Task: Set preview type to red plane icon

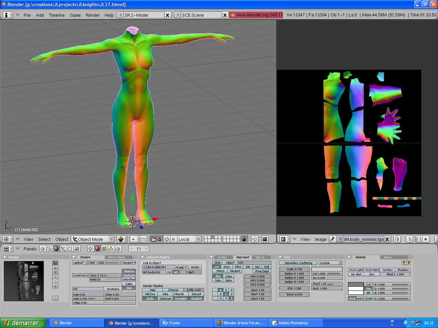Action: (55, 263)
